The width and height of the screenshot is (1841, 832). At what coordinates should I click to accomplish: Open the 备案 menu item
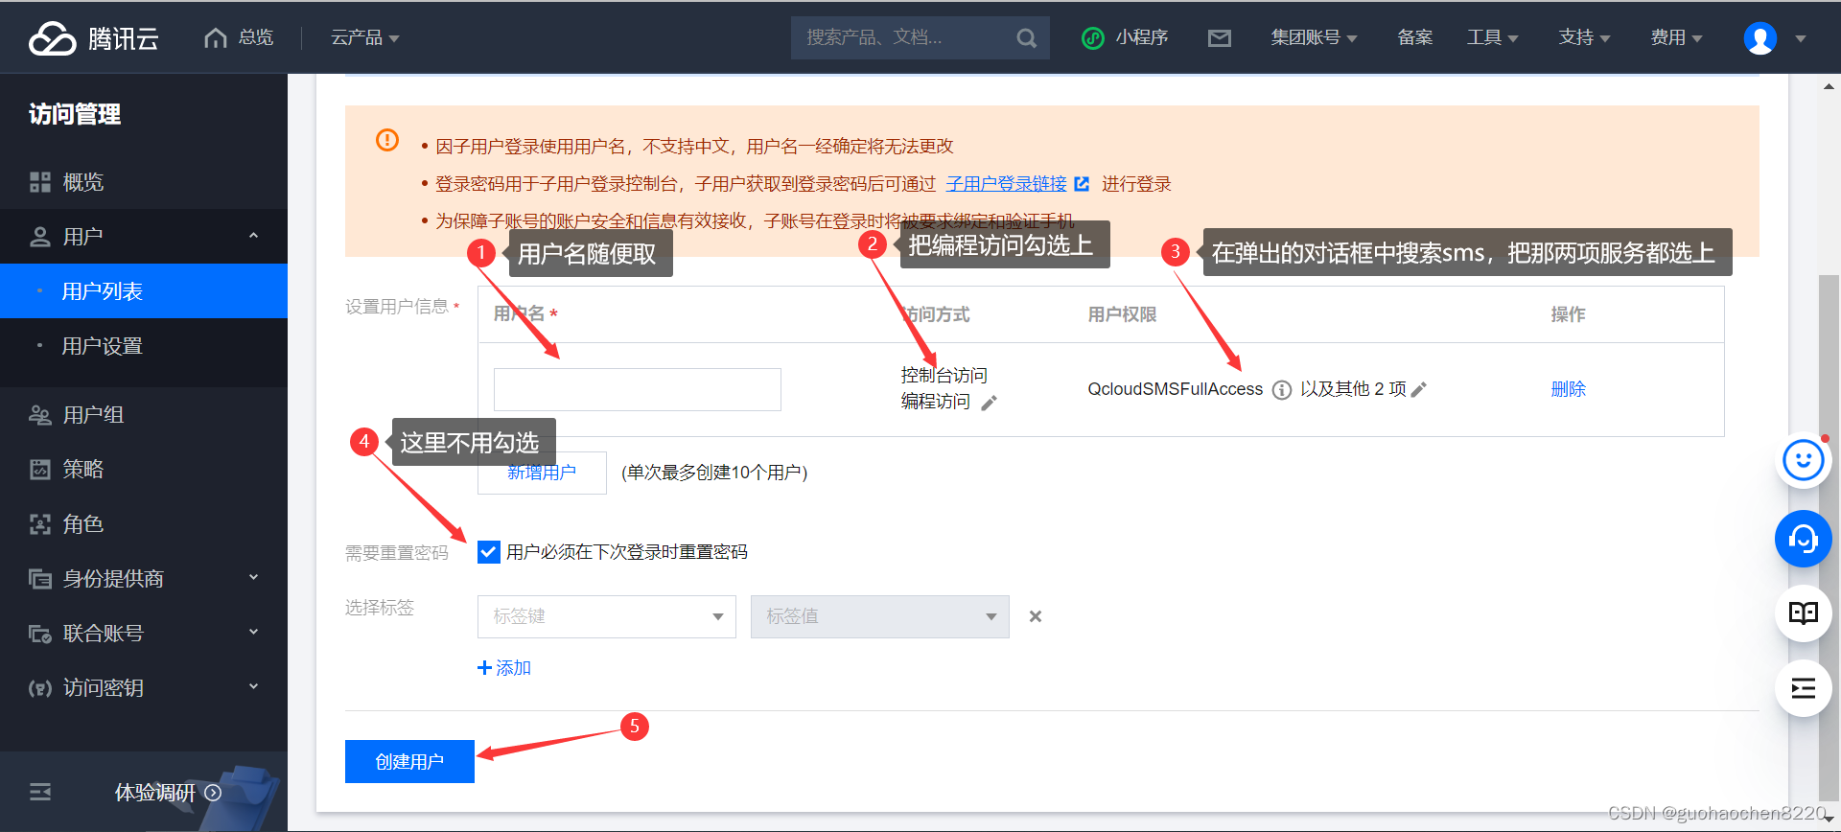click(x=1414, y=37)
